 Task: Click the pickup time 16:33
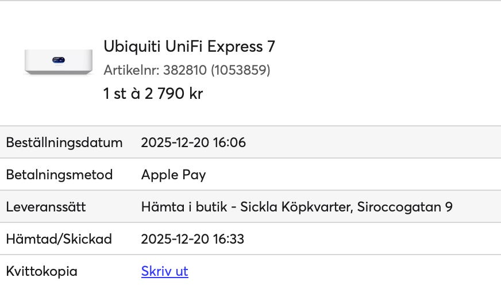coord(229,239)
